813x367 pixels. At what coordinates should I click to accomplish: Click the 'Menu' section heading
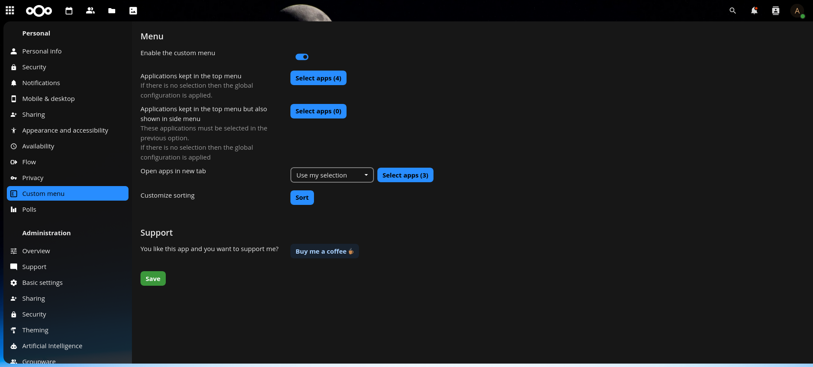[x=152, y=36]
